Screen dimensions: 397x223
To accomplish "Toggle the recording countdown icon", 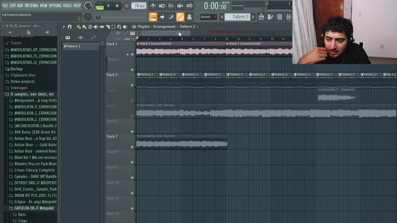I will (171, 6).
